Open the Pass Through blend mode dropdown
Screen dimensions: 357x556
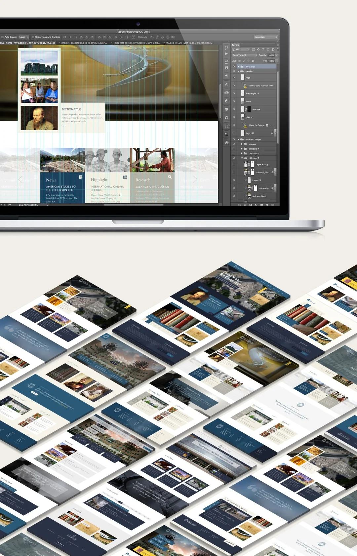point(244,55)
